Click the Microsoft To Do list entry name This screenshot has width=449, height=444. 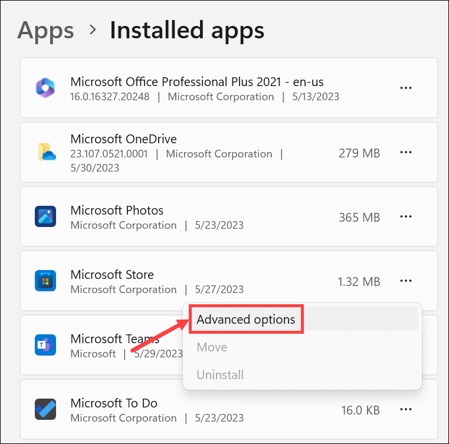pyautogui.click(x=114, y=403)
